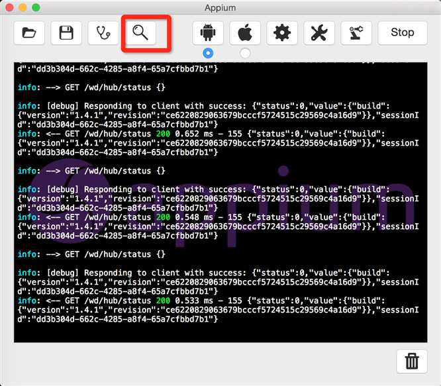Open Developer settings wrench icon

click(319, 33)
